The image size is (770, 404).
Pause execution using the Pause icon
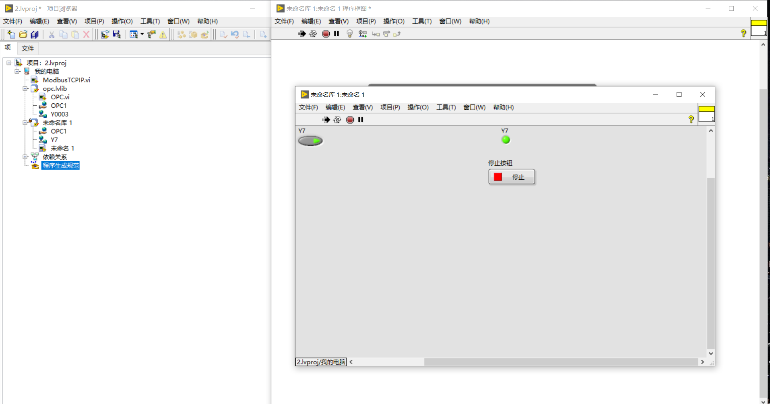(337, 34)
